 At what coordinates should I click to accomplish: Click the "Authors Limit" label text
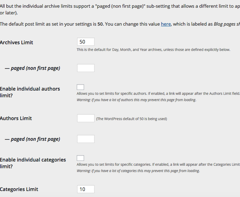coord(16,118)
